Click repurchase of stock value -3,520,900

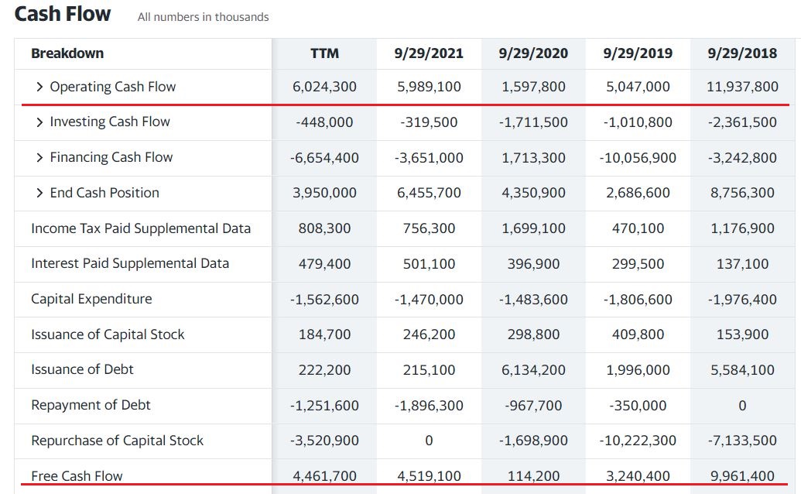coord(324,441)
